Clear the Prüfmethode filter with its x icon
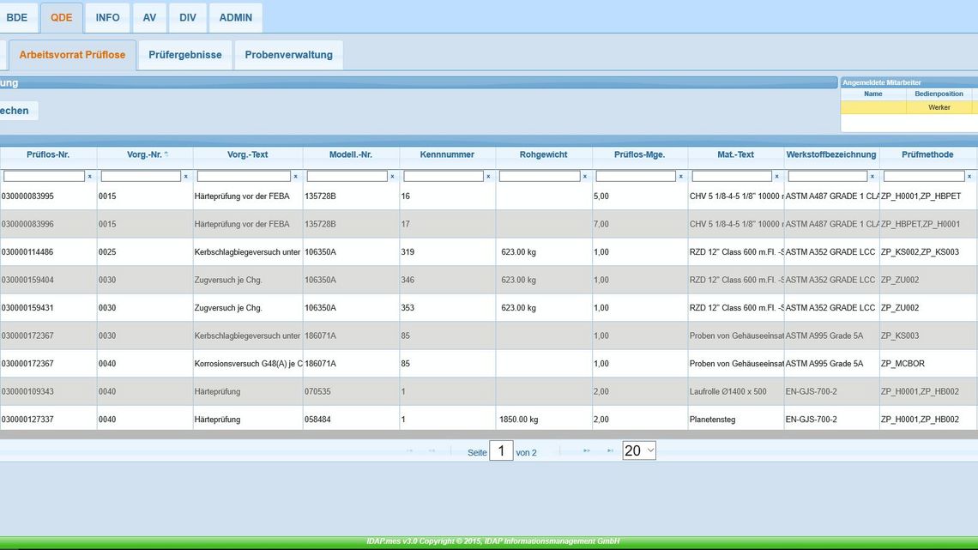This screenshot has width=978, height=550. pyautogui.click(x=969, y=177)
